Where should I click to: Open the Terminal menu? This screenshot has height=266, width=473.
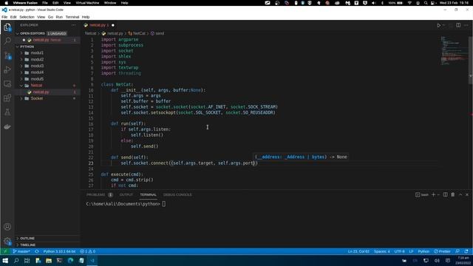point(72,17)
